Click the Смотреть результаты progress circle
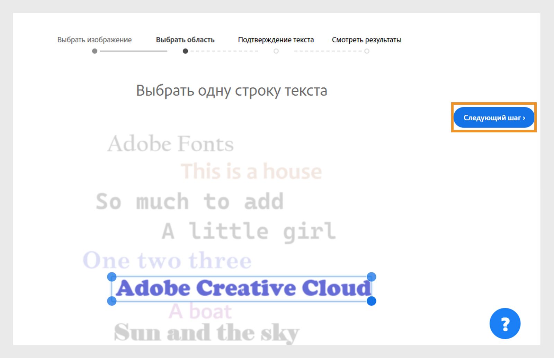 pos(367,51)
